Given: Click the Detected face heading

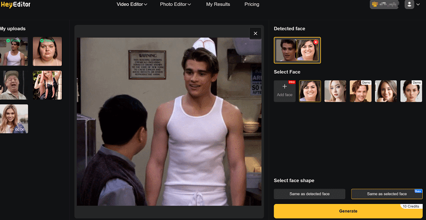Looking at the screenshot, I should pyautogui.click(x=289, y=29).
